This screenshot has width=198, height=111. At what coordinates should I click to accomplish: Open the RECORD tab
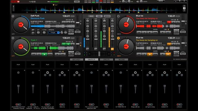[x=122, y=60]
